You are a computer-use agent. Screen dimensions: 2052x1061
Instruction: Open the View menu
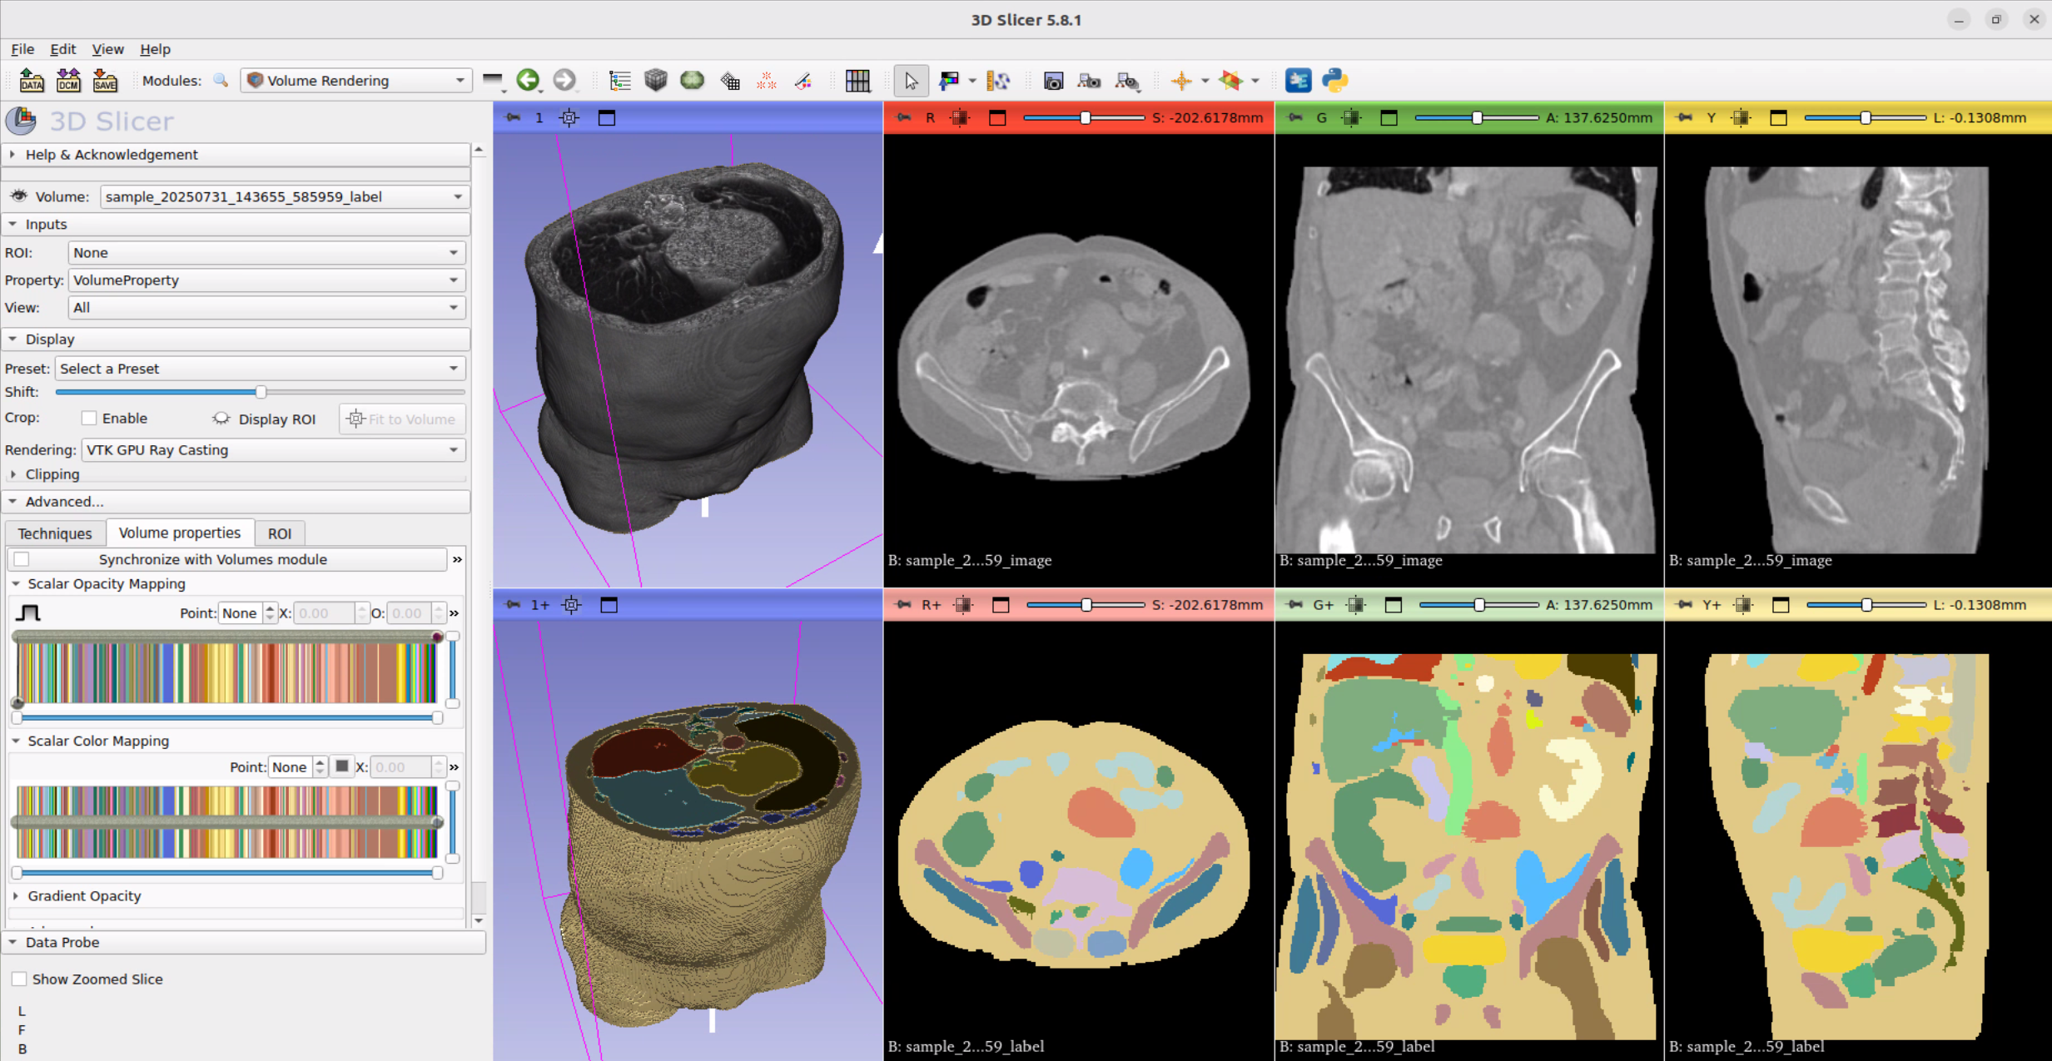[x=107, y=49]
